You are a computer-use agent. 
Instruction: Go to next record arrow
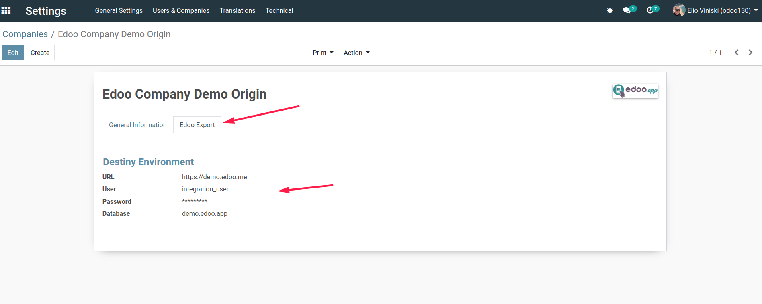coord(750,53)
